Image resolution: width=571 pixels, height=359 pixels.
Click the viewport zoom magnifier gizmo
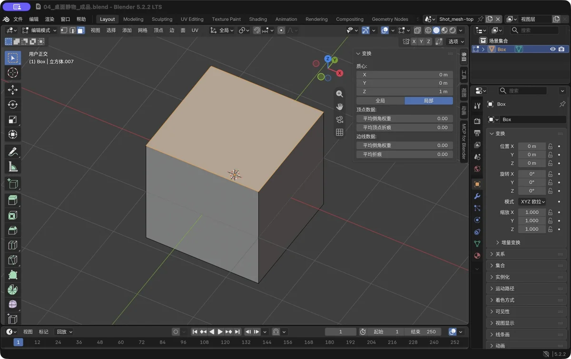[x=339, y=94]
